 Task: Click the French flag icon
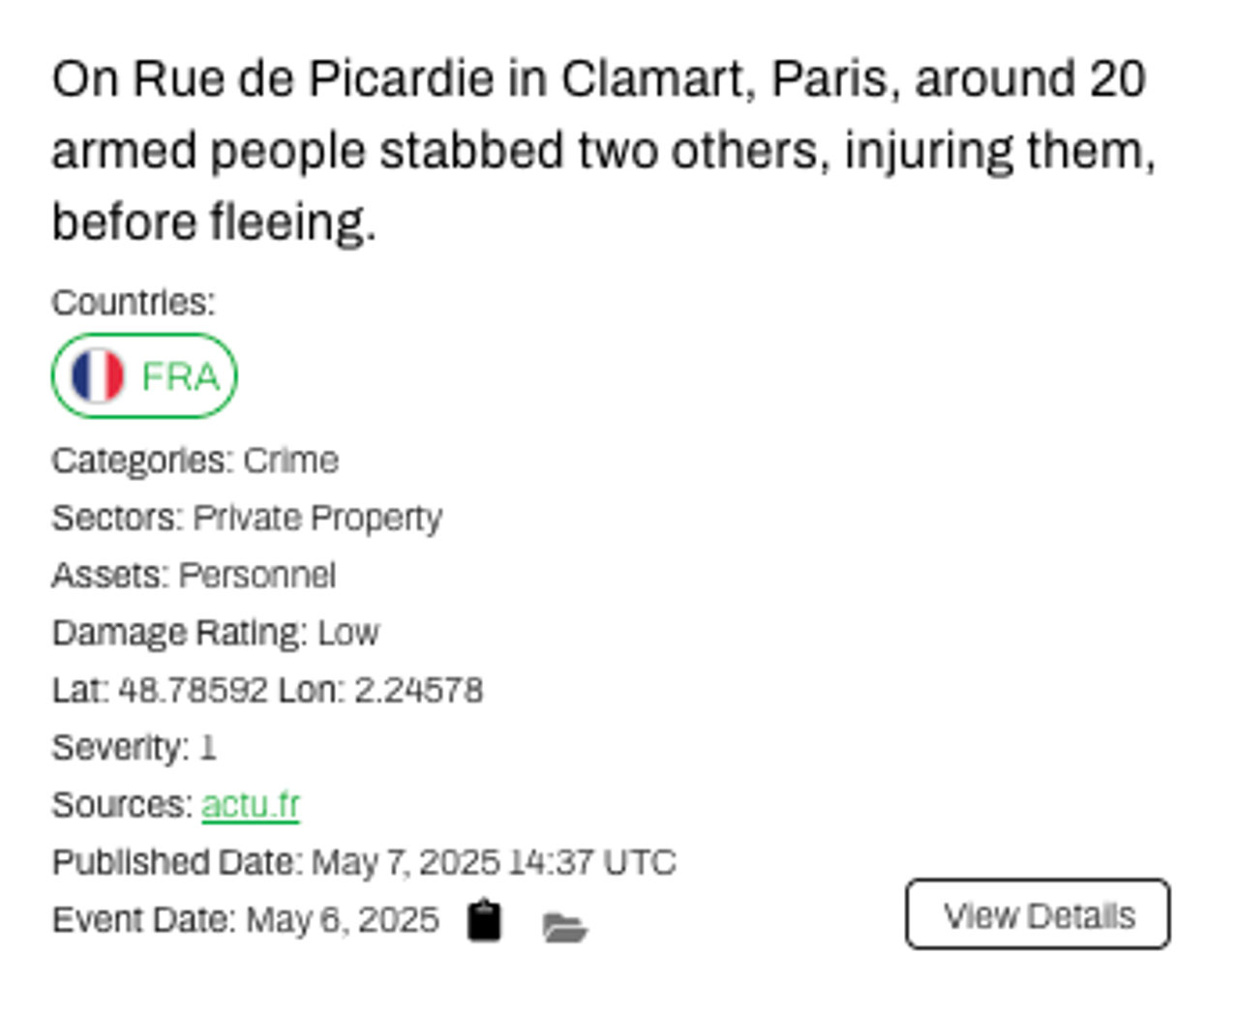pos(98,375)
